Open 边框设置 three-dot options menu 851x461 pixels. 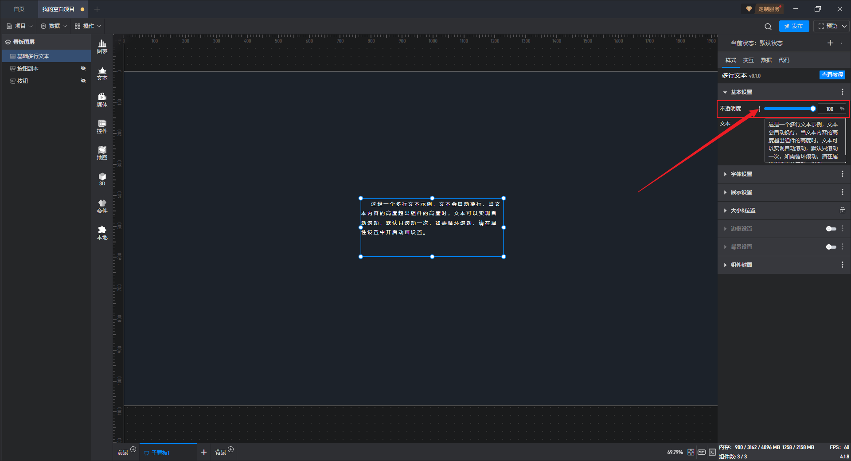click(x=843, y=228)
